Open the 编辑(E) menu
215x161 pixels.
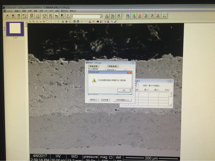[17, 11]
